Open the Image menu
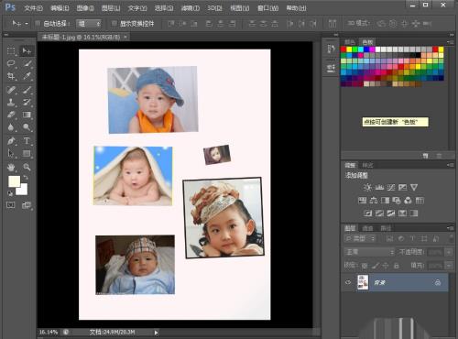The height and width of the screenshot is (339, 458). coord(85,8)
